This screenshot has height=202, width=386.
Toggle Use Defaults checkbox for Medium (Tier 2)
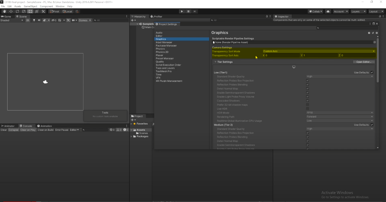tap(372, 125)
